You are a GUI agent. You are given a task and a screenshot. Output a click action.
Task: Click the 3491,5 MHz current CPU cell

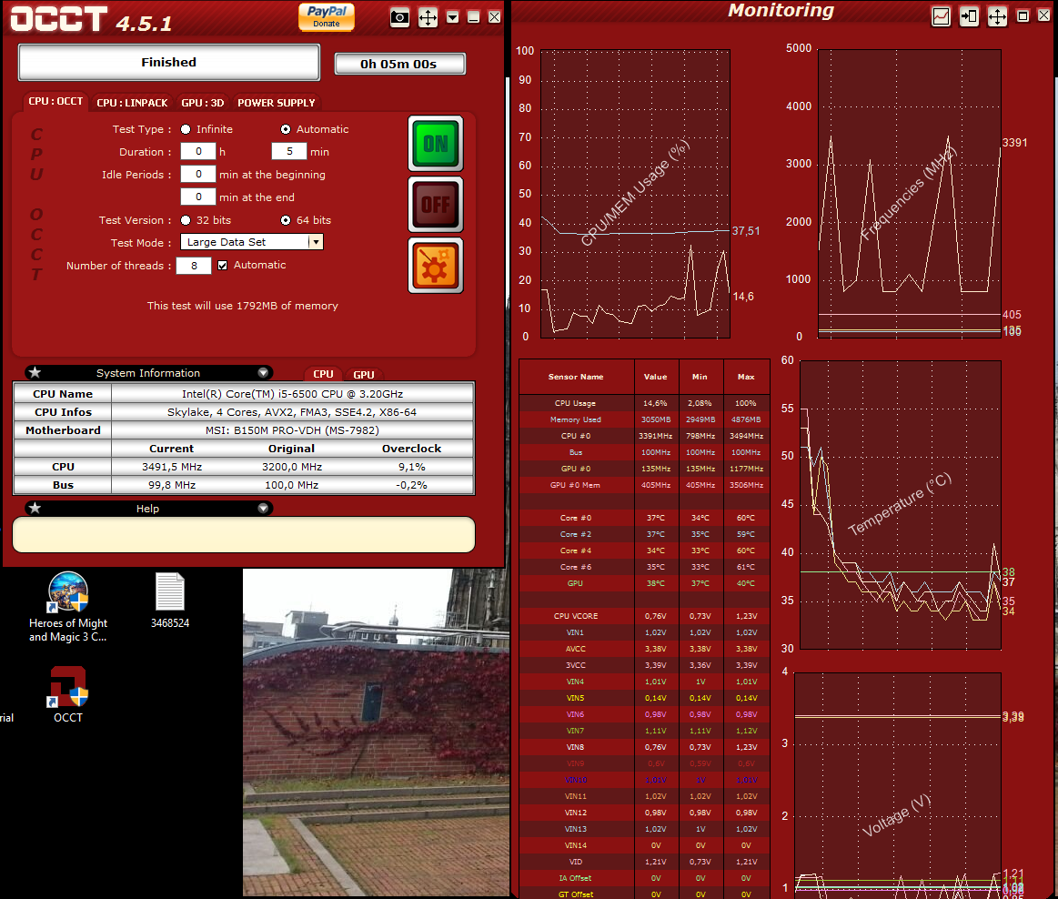pos(171,467)
